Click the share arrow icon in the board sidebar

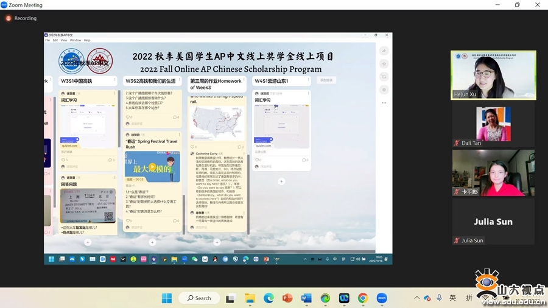[384, 51]
